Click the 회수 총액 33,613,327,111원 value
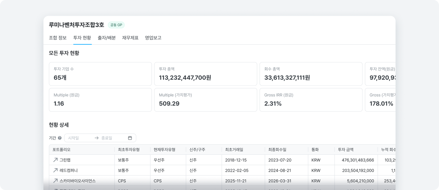The width and height of the screenshot is (439, 190). [x=287, y=77]
